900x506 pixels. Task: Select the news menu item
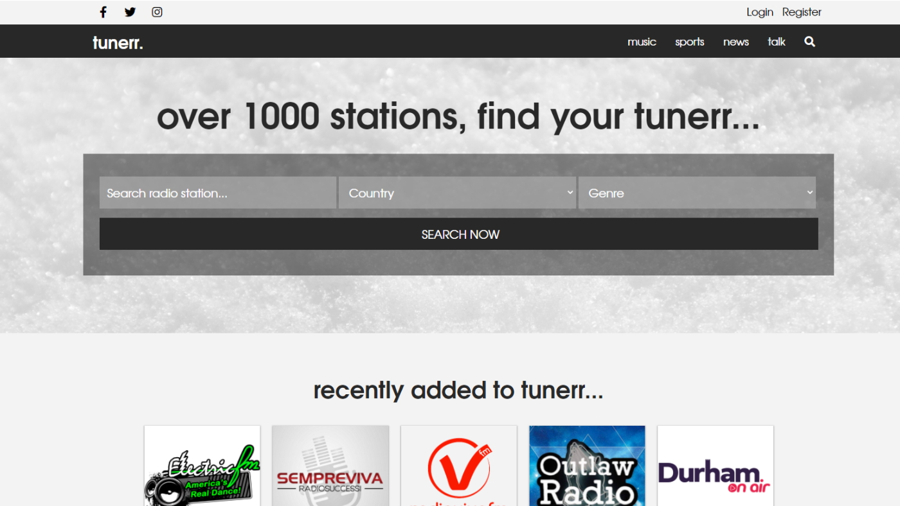pos(736,42)
